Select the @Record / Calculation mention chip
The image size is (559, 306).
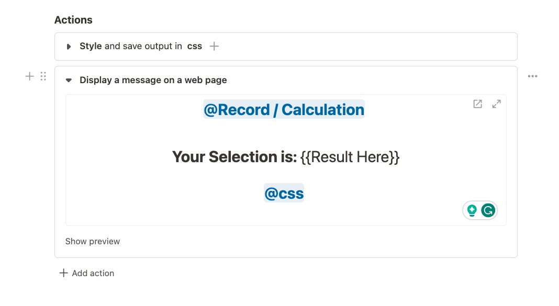click(284, 110)
